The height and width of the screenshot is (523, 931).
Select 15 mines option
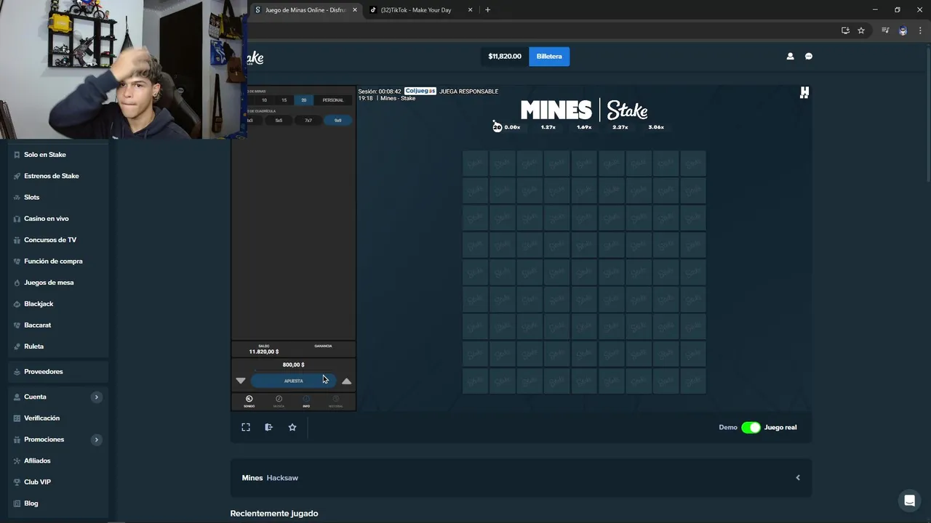click(x=284, y=100)
